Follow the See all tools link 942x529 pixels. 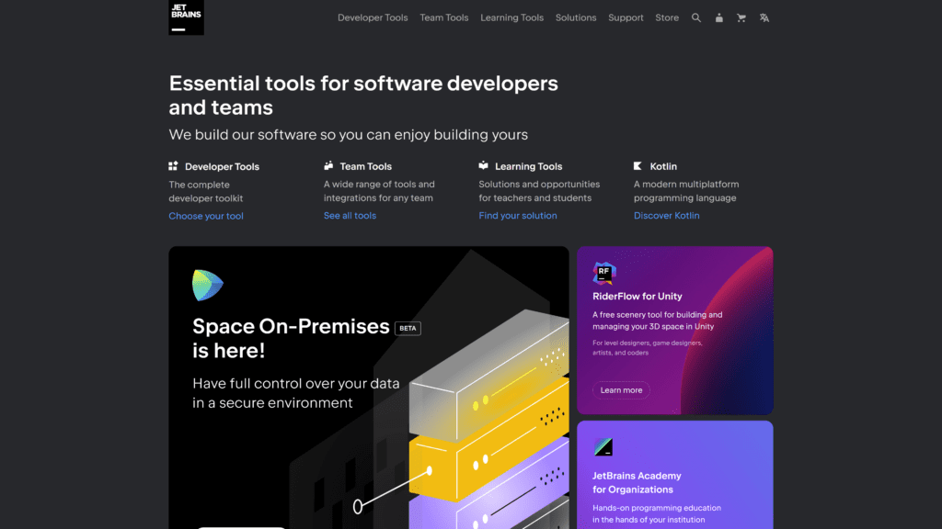[x=350, y=215]
